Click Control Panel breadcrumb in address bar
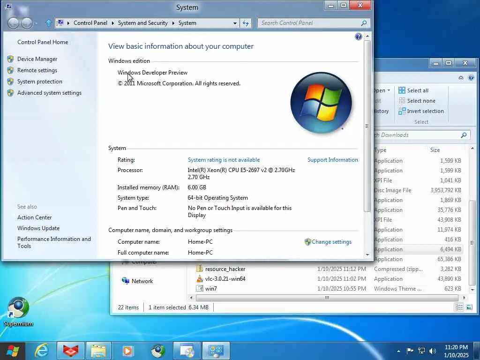This screenshot has height=360, width=480. 90,23
